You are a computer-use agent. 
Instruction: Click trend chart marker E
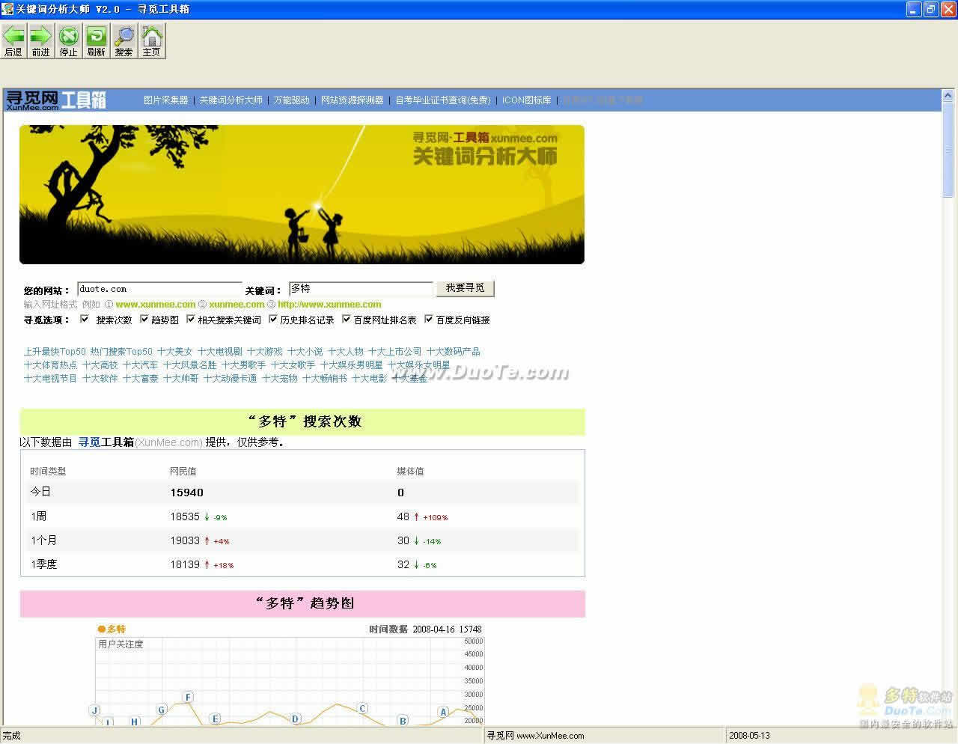[215, 719]
